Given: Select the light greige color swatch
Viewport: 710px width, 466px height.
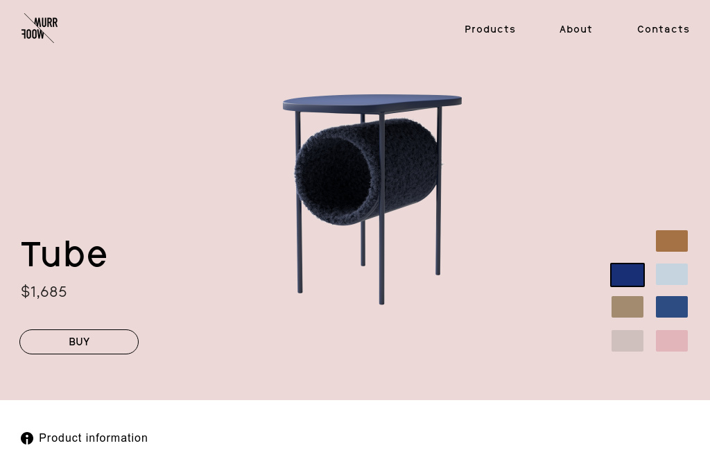Looking at the screenshot, I should pyautogui.click(x=627, y=340).
